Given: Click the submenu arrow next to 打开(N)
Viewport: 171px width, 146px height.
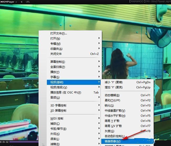Looking at the screenshot, I should point(99,38).
